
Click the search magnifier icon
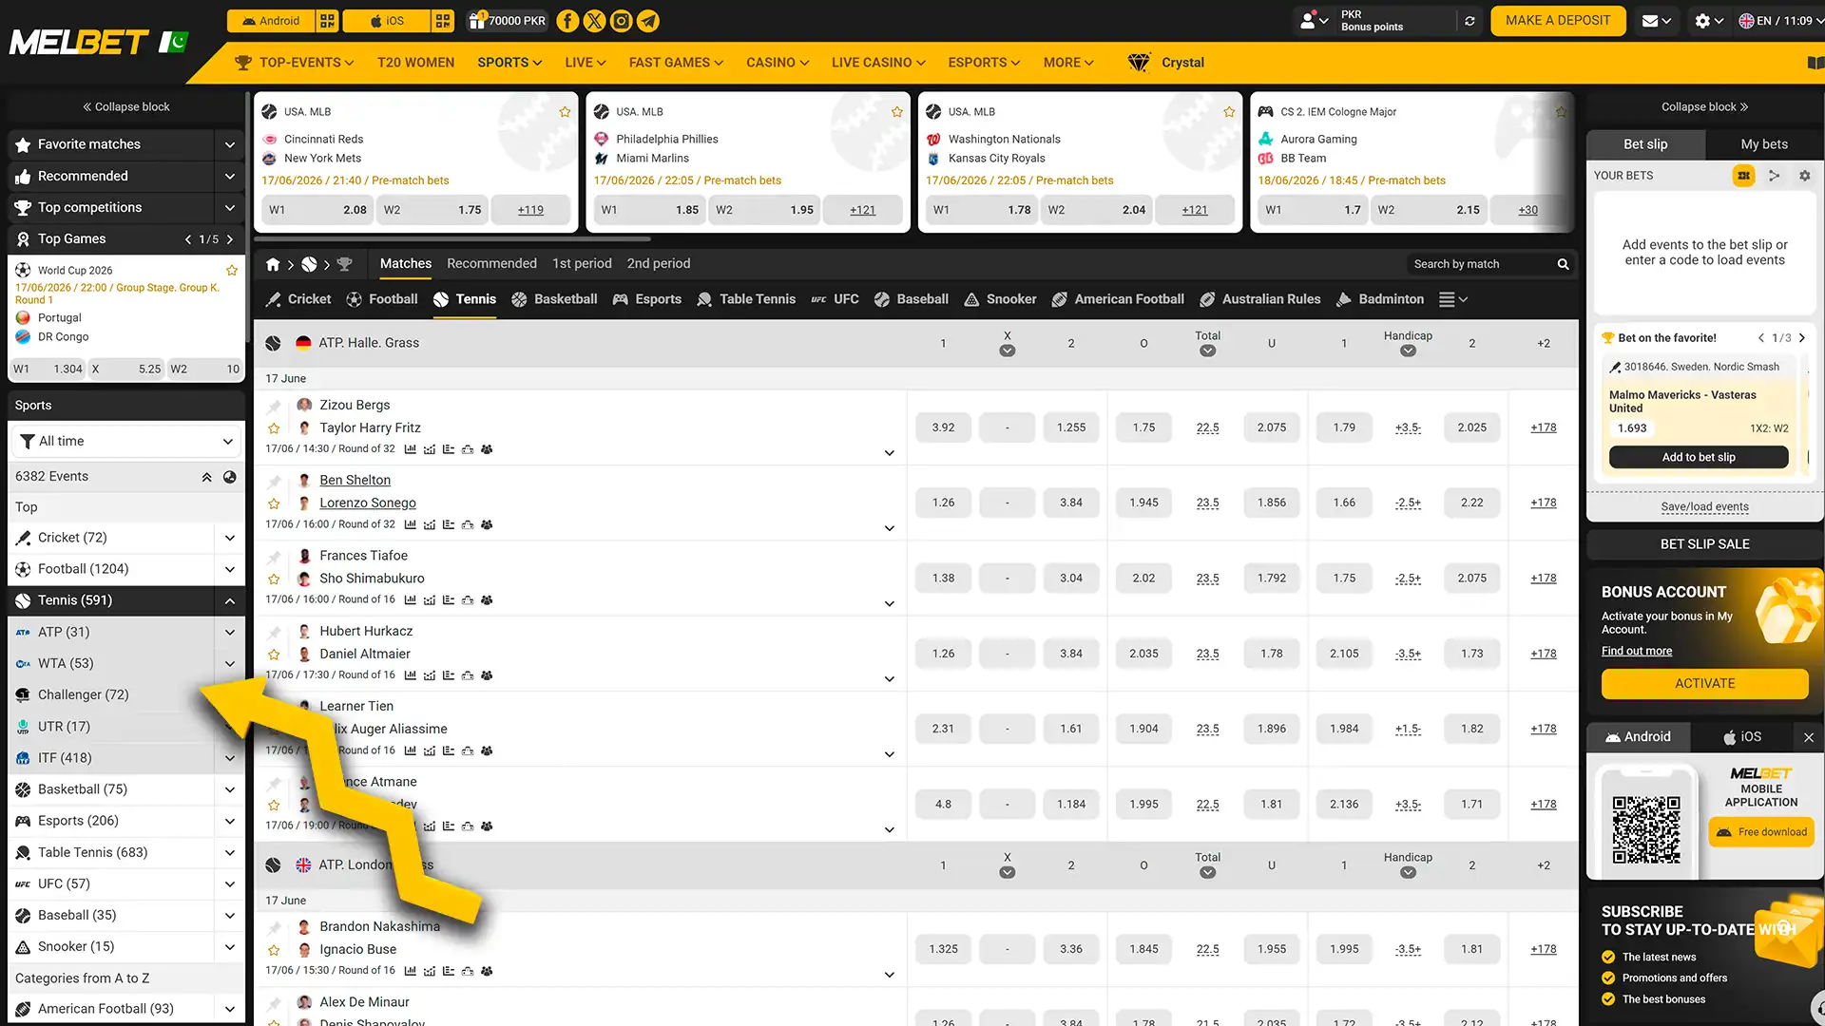pyautogui.click(x=1563, y=264)
